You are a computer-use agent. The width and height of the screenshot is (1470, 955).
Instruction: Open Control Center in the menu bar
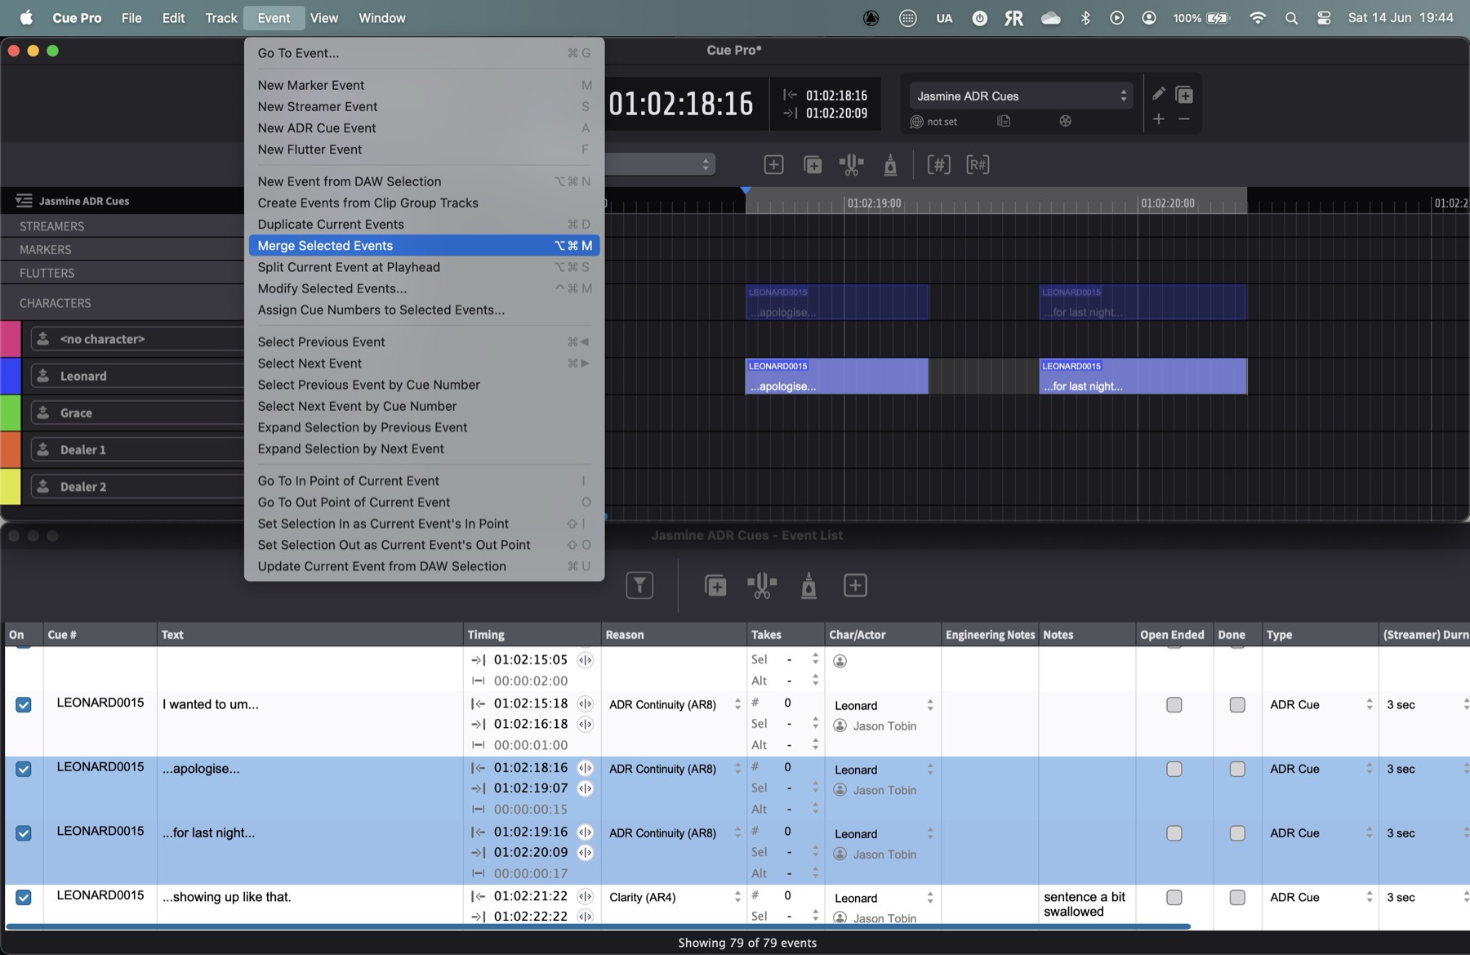click(1324, 18)
